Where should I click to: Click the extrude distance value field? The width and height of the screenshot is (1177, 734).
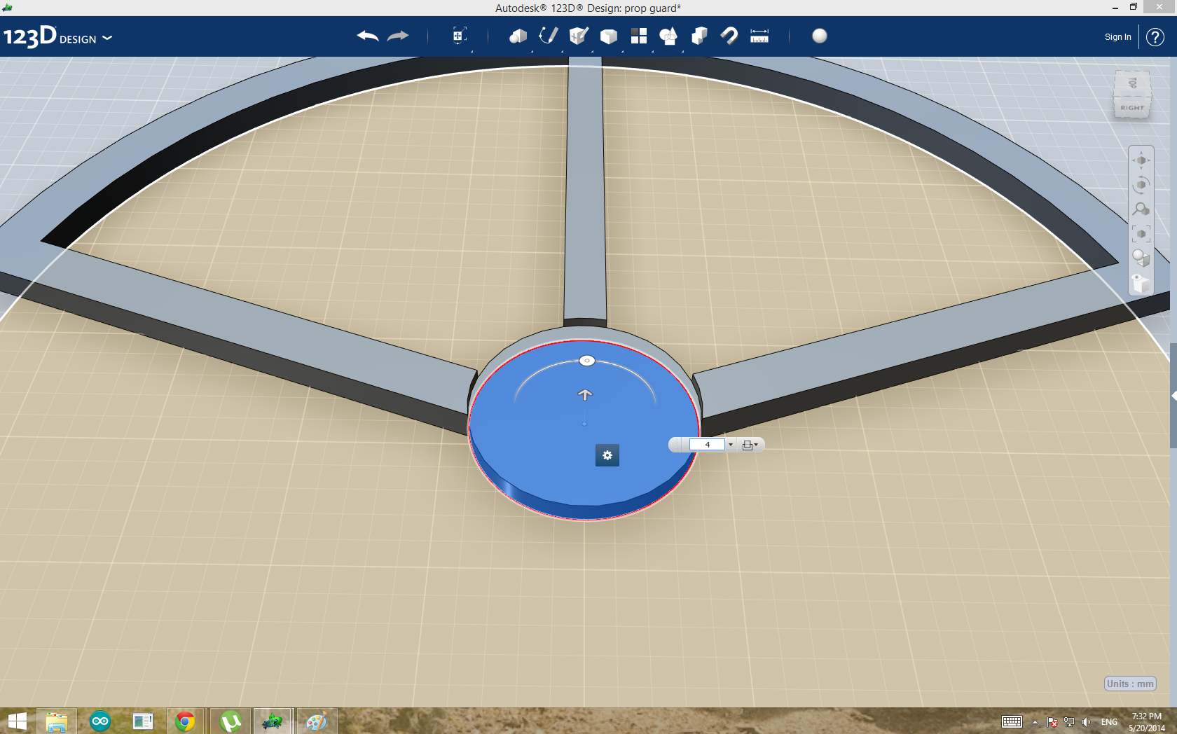coord(707,445)
